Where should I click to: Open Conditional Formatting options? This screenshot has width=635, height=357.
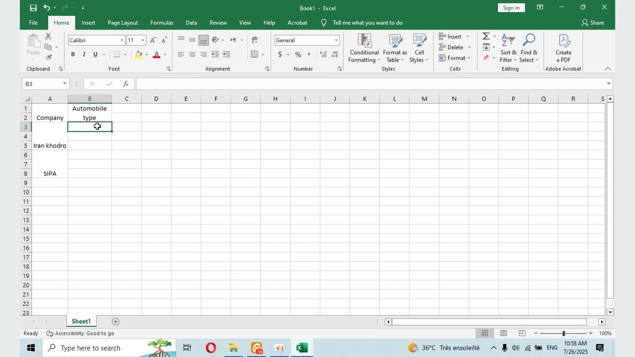(364, 48)
